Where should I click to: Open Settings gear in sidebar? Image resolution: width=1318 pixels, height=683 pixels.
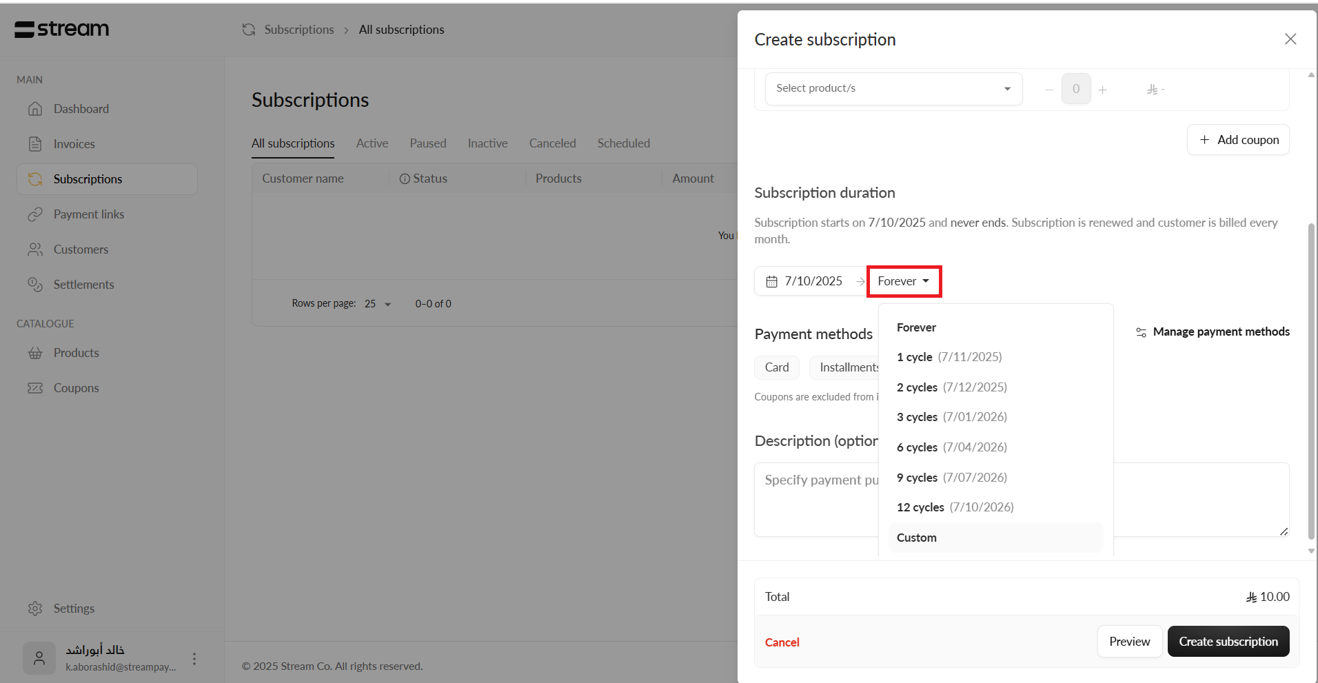click(35, 609)
